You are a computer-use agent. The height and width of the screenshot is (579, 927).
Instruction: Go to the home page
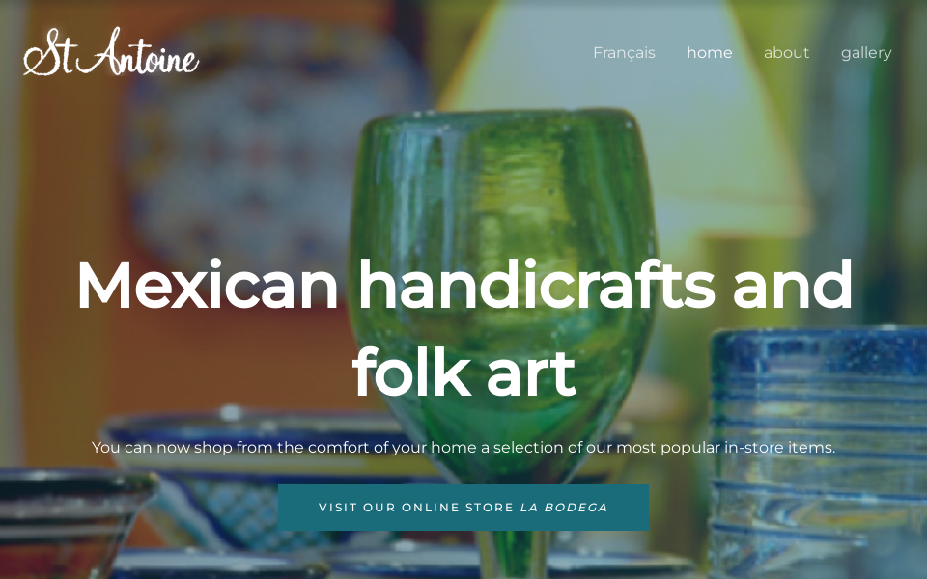coord(710,52)
